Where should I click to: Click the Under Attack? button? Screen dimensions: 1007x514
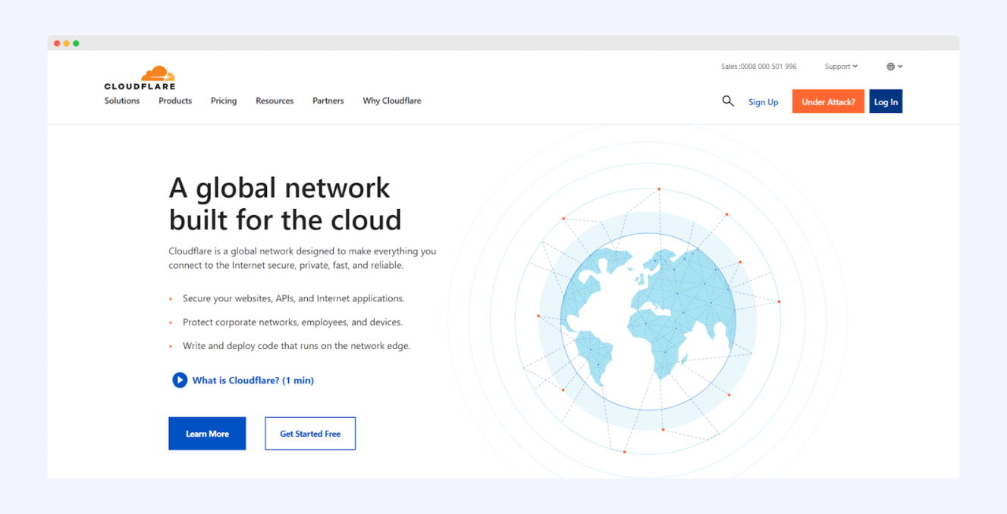828,101
